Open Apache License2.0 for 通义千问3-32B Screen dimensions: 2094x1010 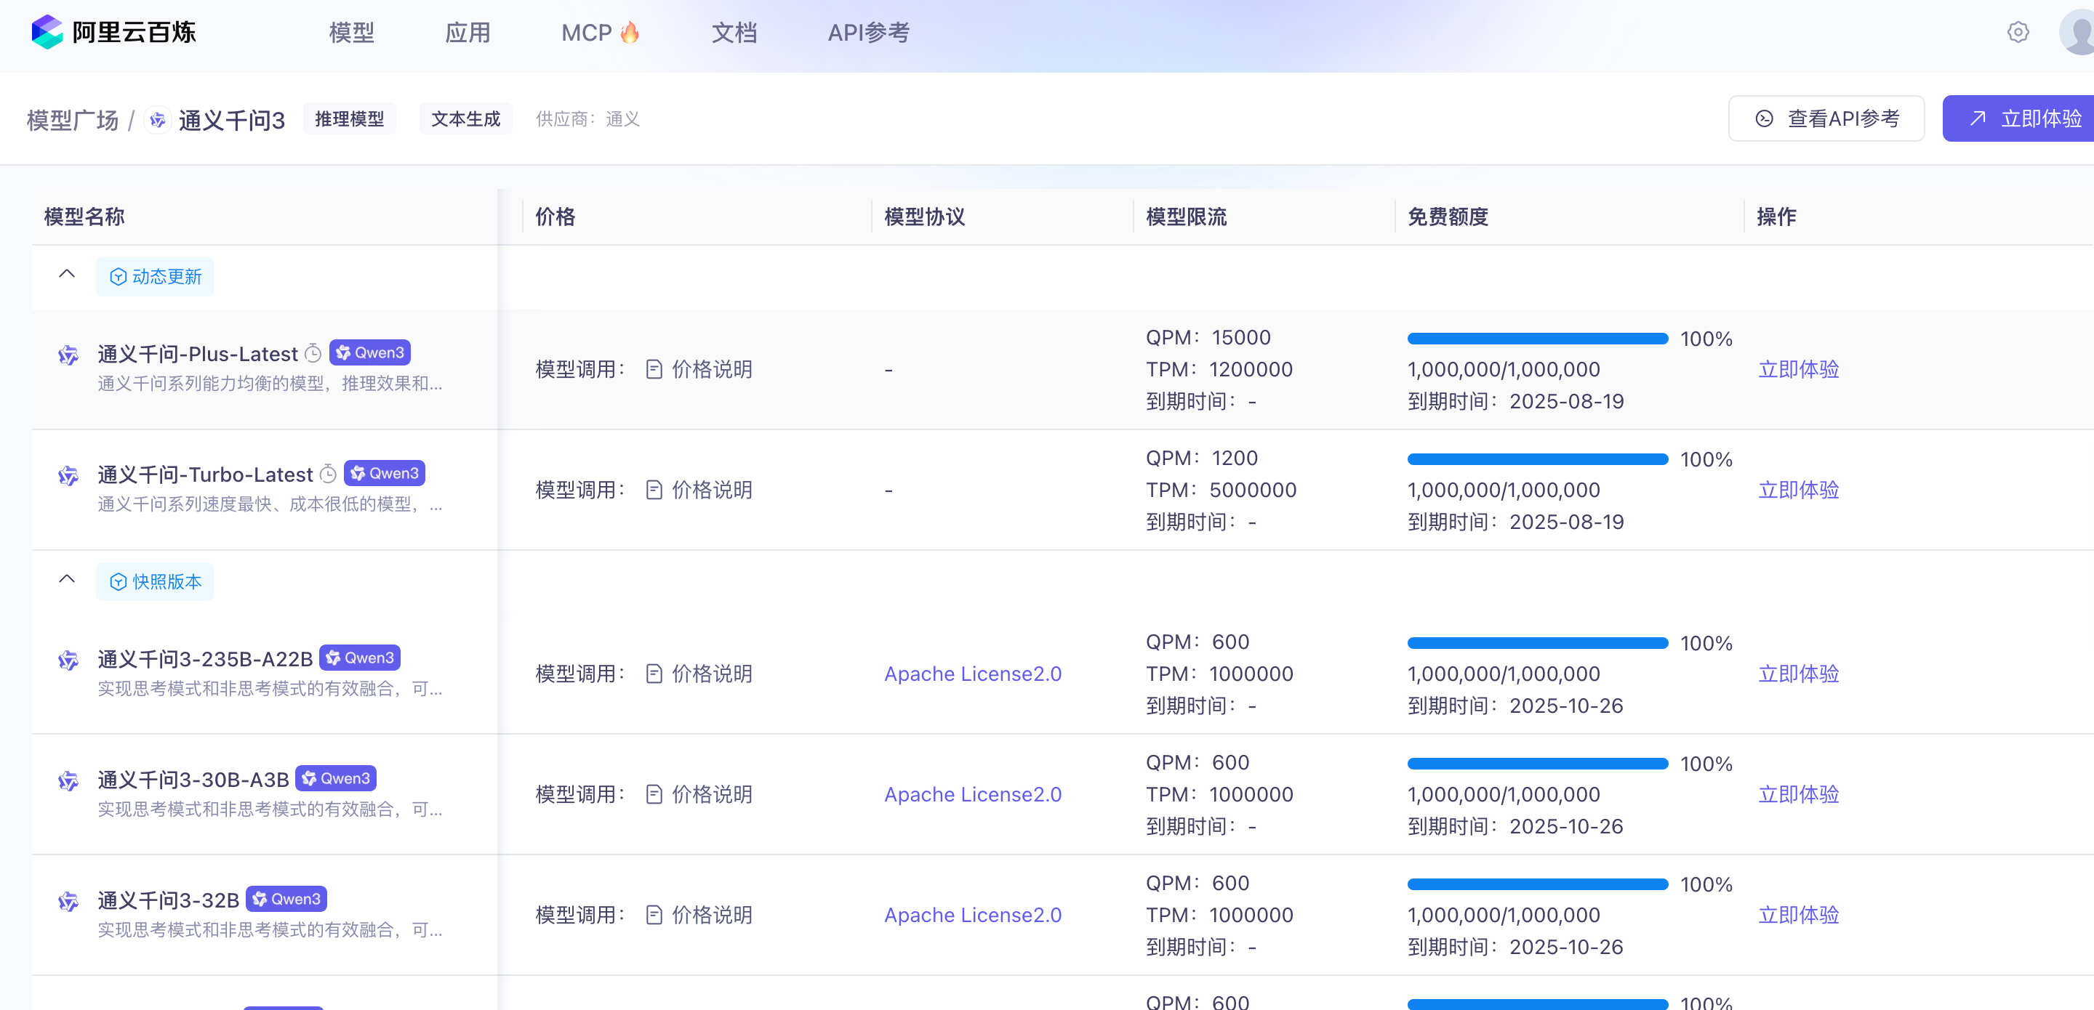(972, 915)
